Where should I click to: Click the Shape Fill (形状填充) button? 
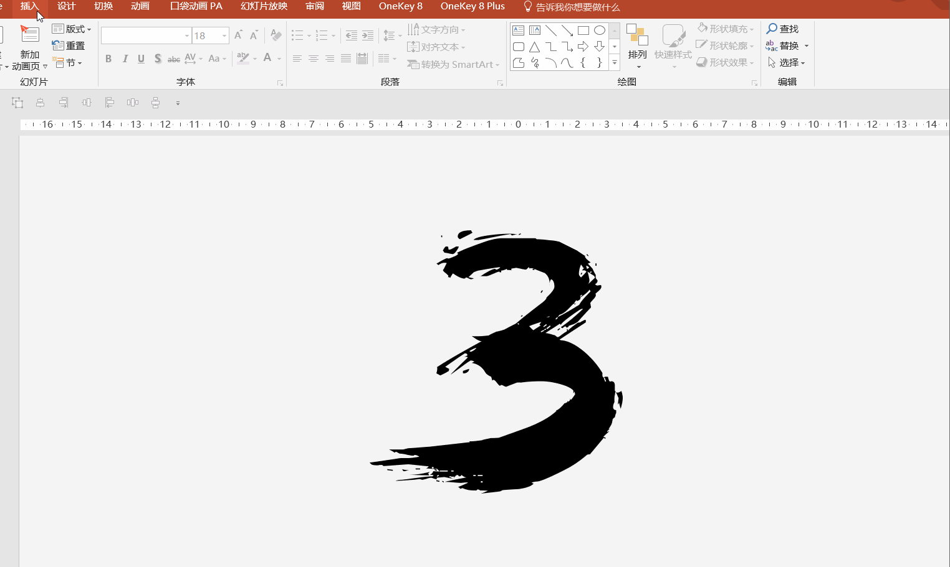point(726,29)
